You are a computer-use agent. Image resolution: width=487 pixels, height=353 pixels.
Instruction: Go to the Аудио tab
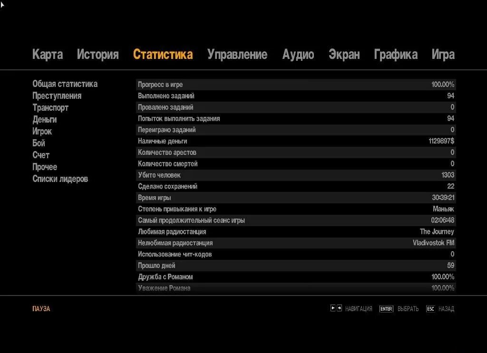coord(298,54)
